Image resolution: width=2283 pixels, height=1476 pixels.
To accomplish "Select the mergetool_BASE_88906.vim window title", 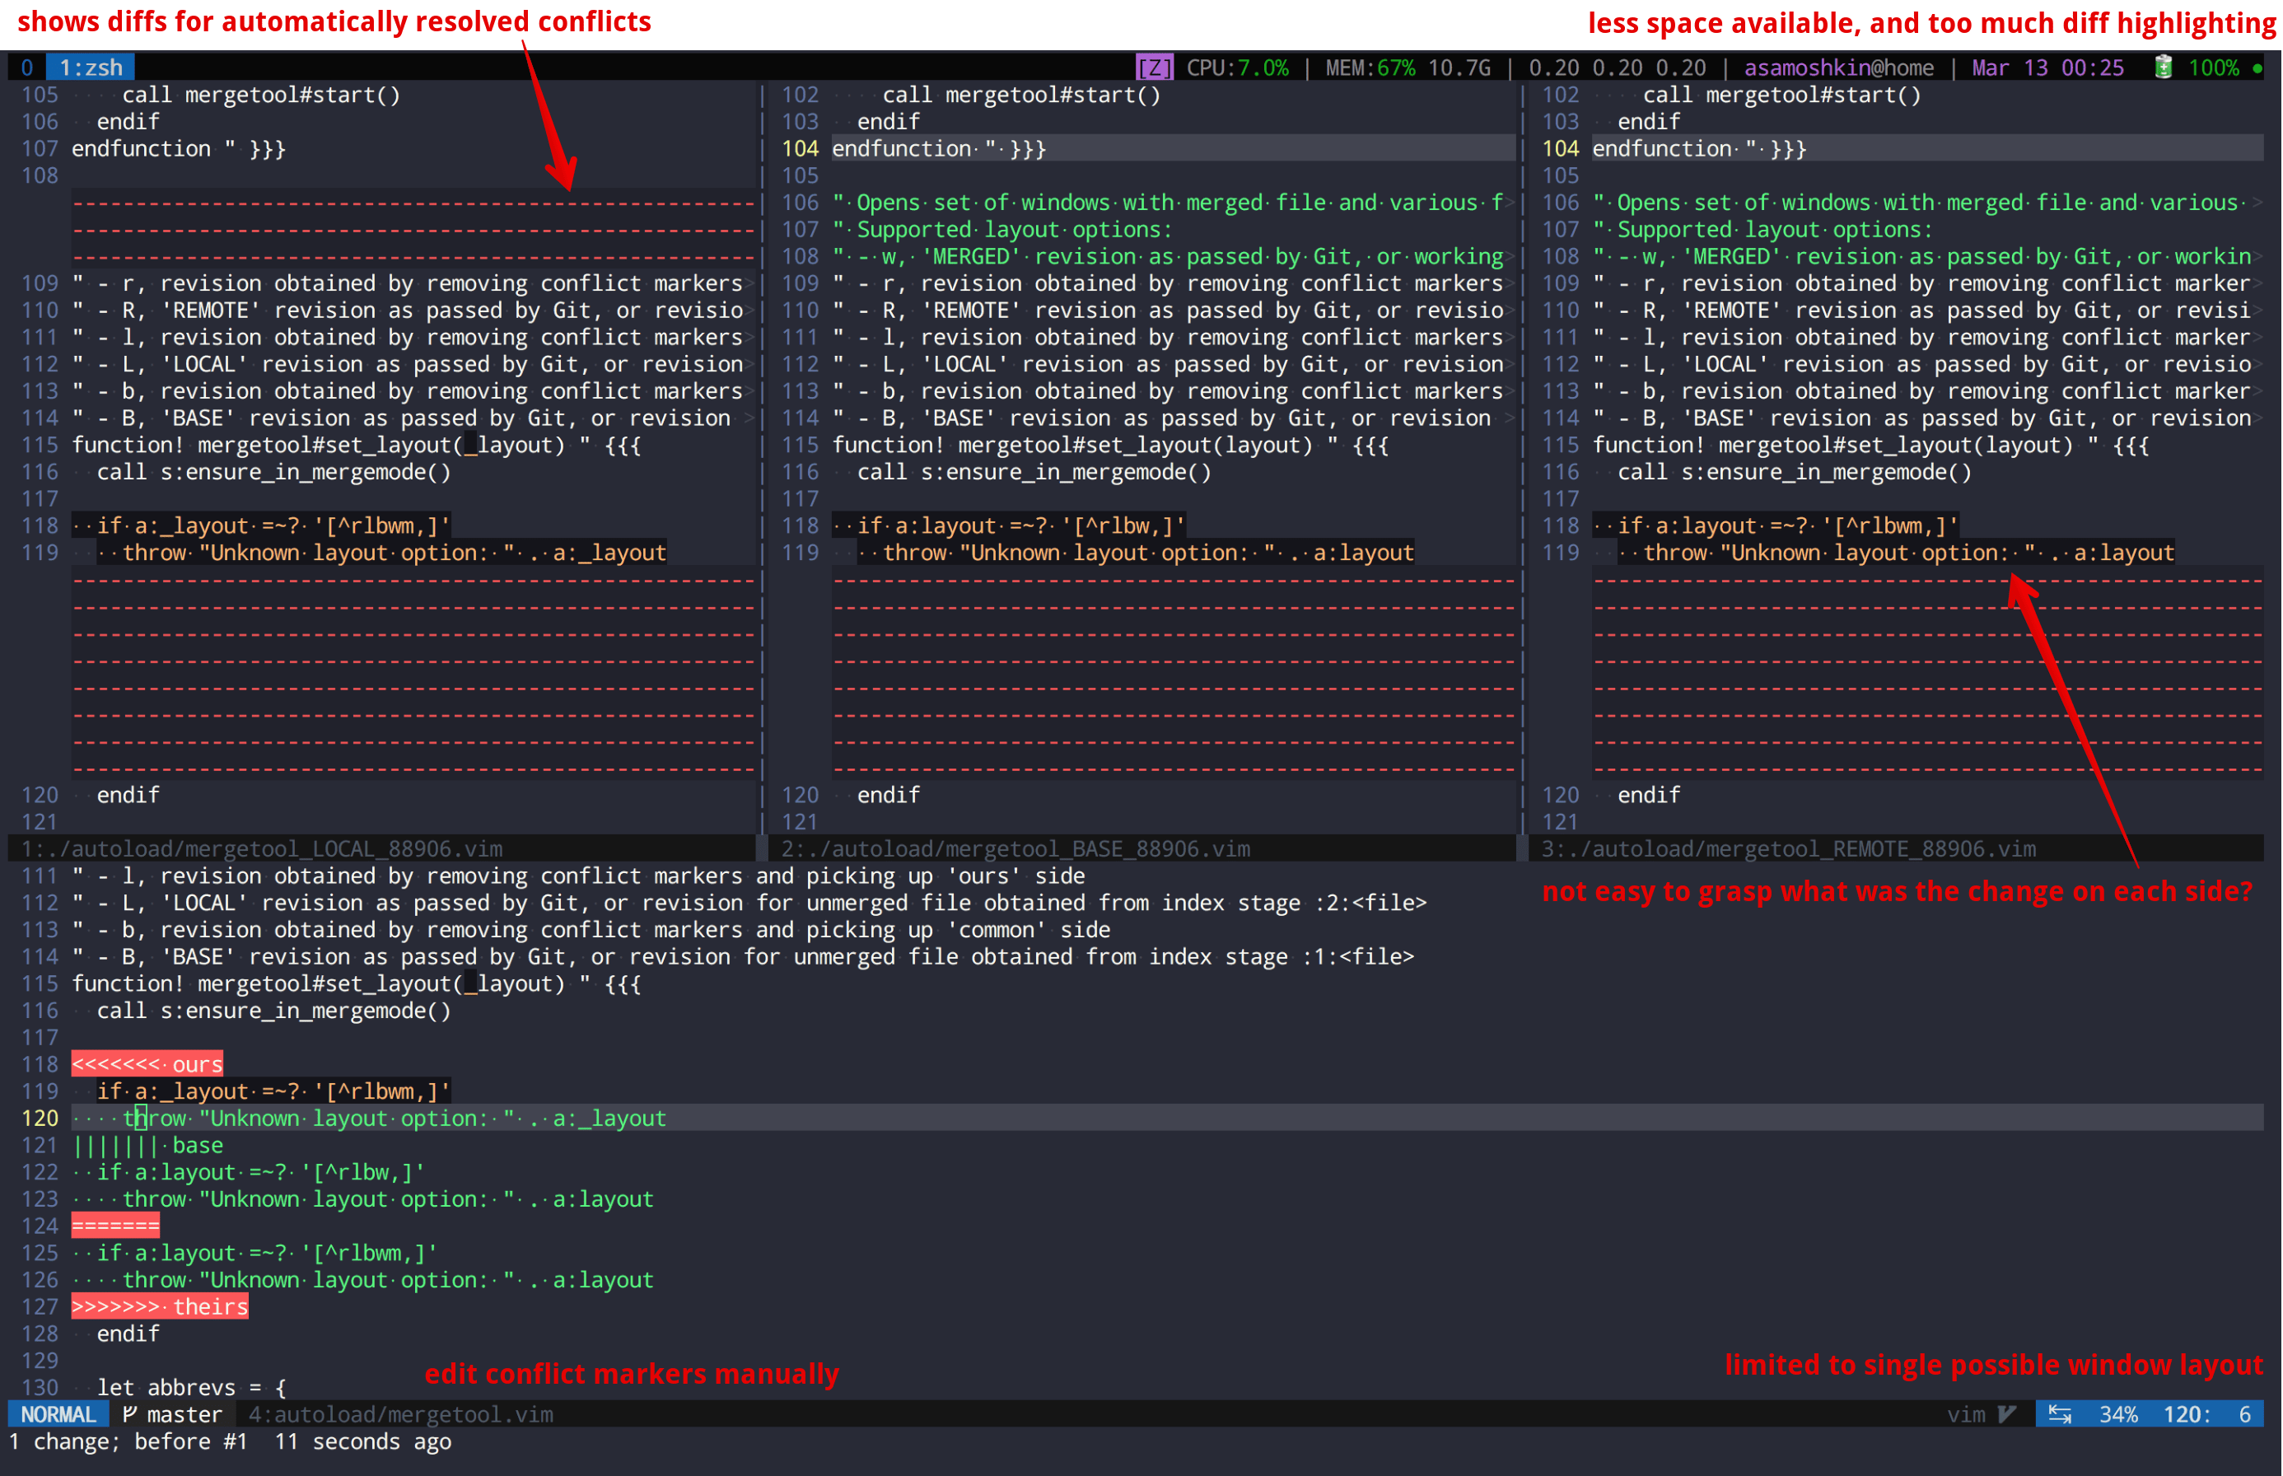I will click(x=1016, y=848).
